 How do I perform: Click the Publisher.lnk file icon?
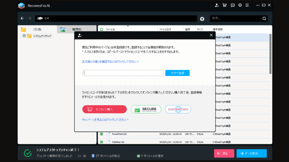coord(108,142)
